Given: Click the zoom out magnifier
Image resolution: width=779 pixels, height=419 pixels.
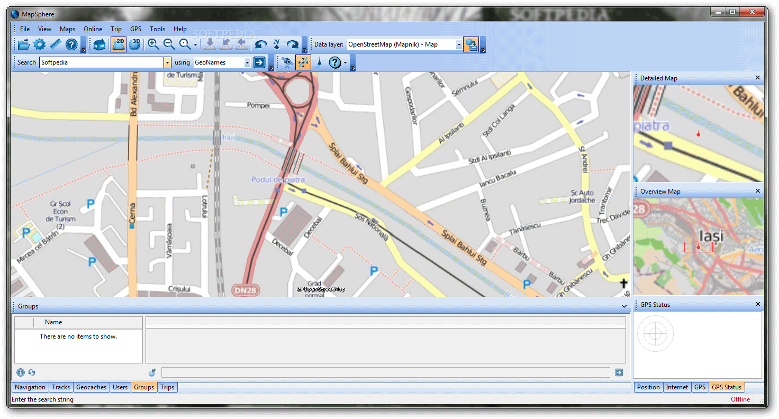Looking at the screenshot, I should tap(169, 45).
